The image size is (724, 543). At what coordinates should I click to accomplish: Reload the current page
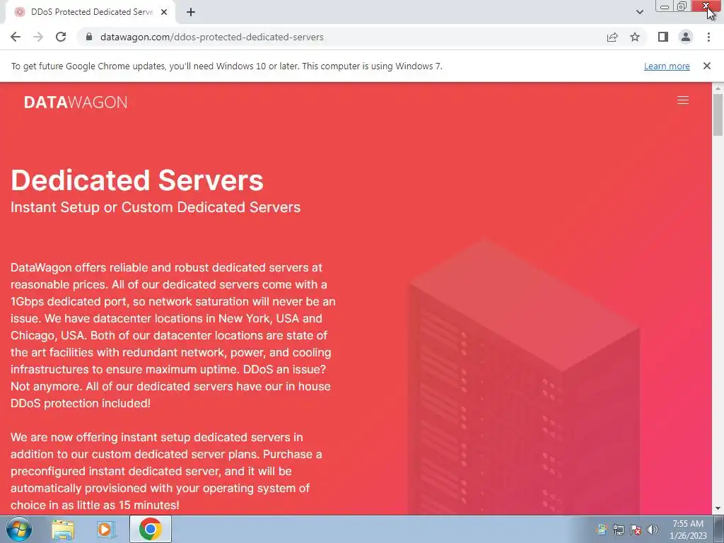click(61, 37)
